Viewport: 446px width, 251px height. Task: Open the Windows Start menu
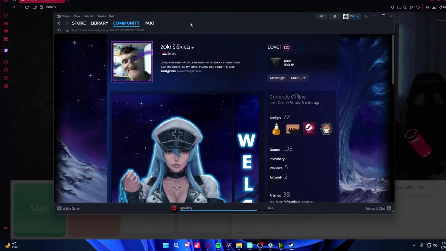pos(166,245)
